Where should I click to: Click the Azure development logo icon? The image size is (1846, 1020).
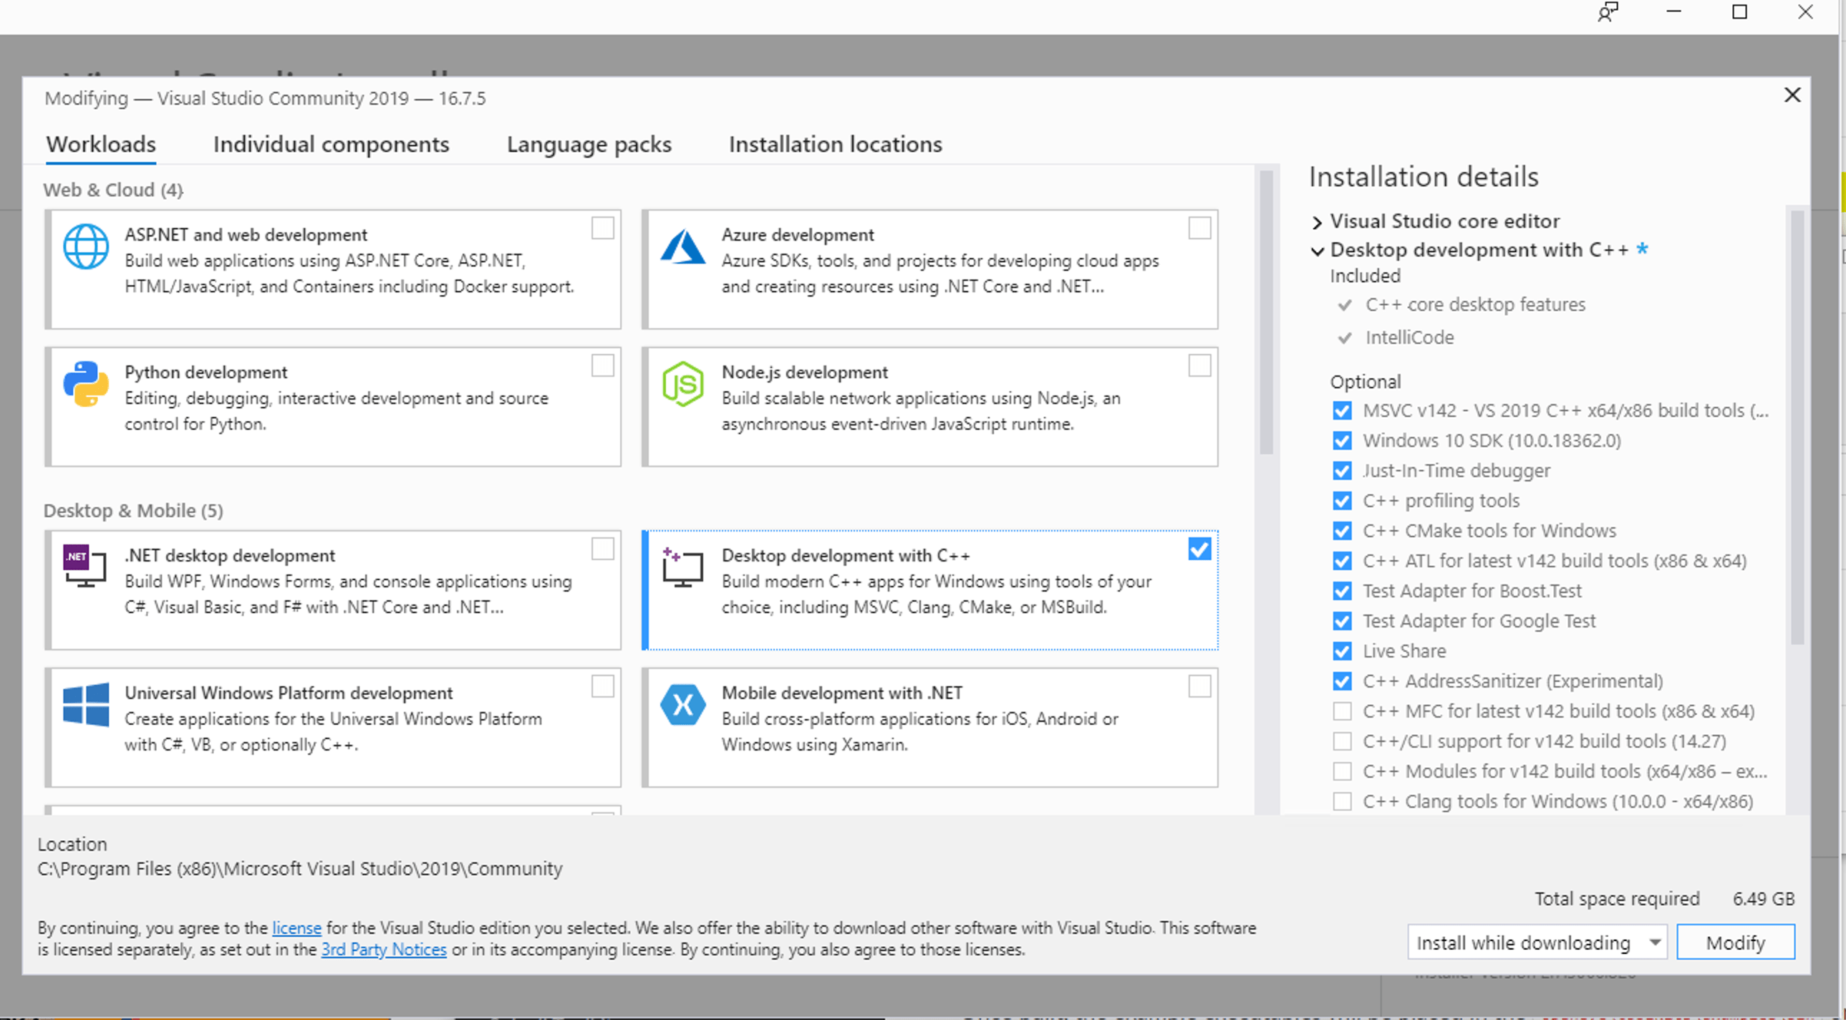682,246
